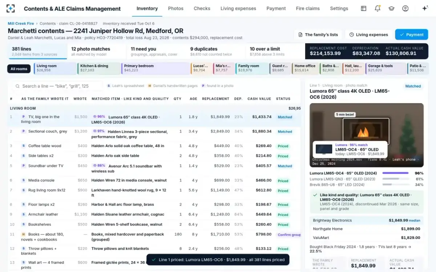Click the LM65-OC4 TV thumbnail in match card
This screenshot has height=272, width=436.
tap(324, 149)
